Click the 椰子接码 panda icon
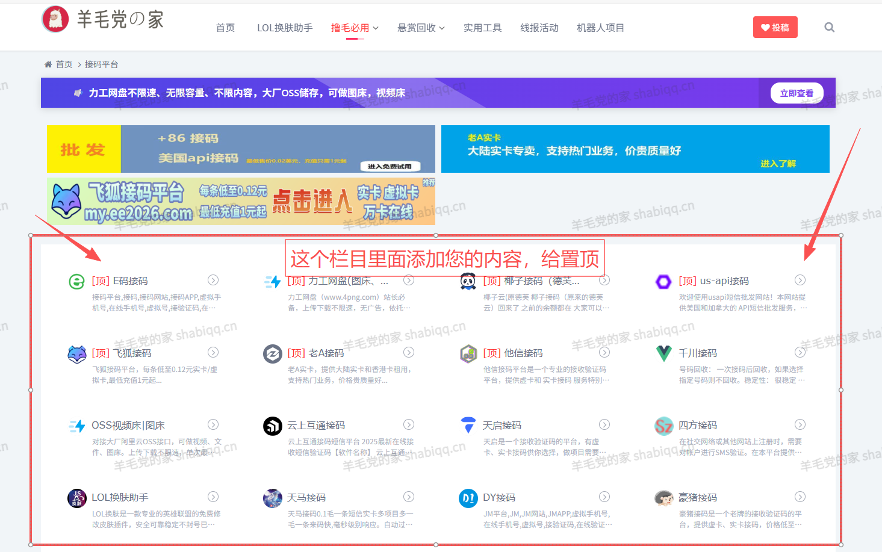Viewport: 882px width, 552px height. (x=468, y=280)
